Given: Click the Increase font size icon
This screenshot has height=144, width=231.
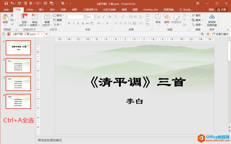Looking at the screenshot, I should click(x=99, y=17).
